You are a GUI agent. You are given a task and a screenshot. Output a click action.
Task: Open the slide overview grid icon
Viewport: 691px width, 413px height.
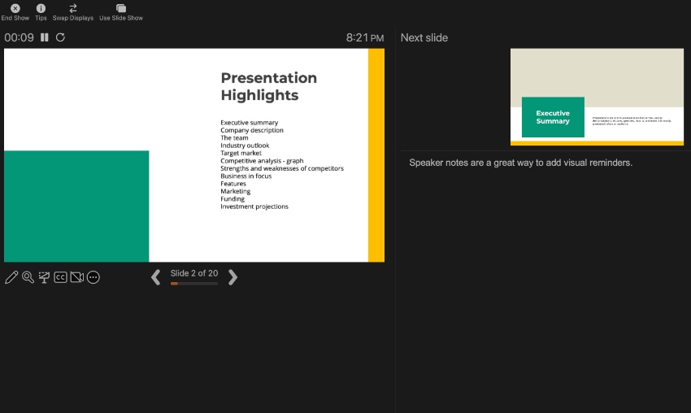(44, 277)
